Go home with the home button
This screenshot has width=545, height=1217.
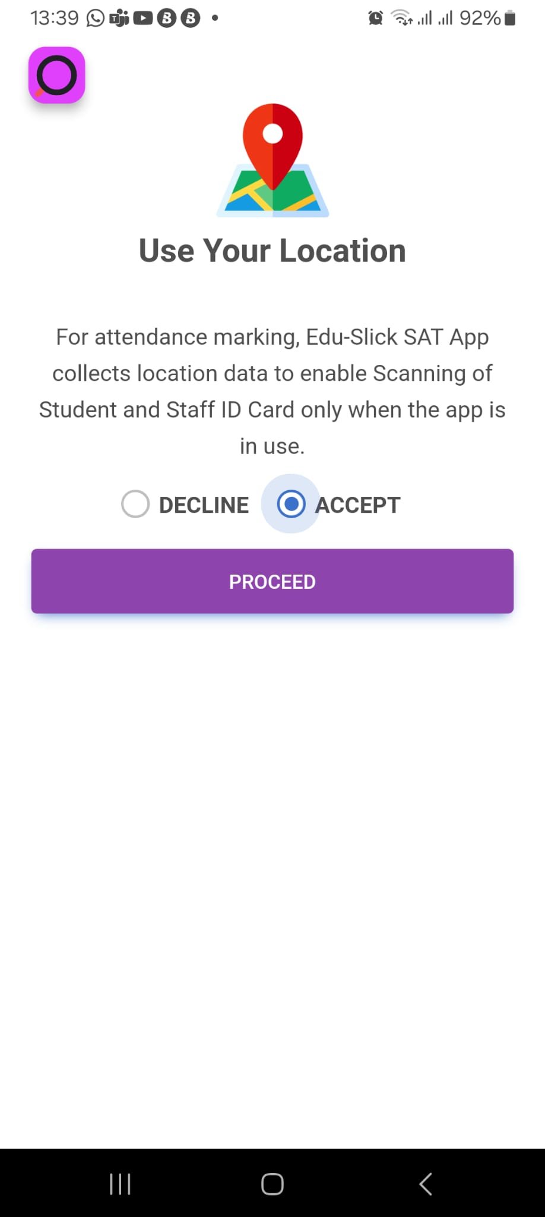(x=272, y=1184)
